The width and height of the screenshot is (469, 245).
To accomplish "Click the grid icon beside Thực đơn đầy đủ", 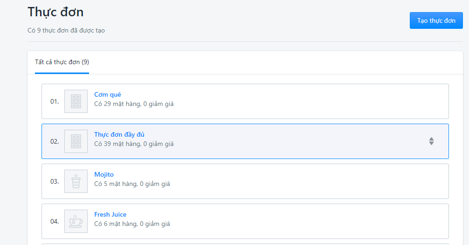I will coord(76,141).
